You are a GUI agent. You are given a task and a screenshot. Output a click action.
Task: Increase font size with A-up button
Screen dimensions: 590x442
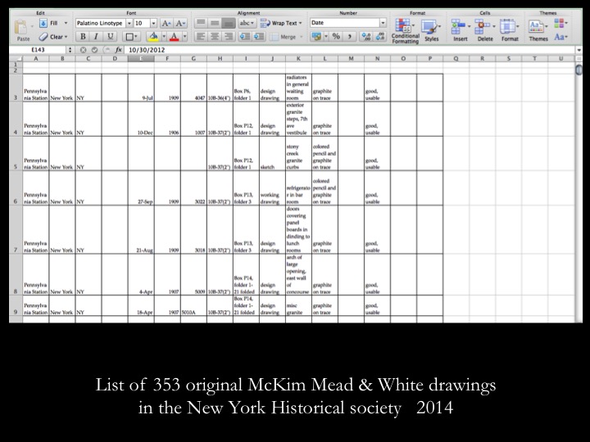pyautogui.click(x=166, y=23)
